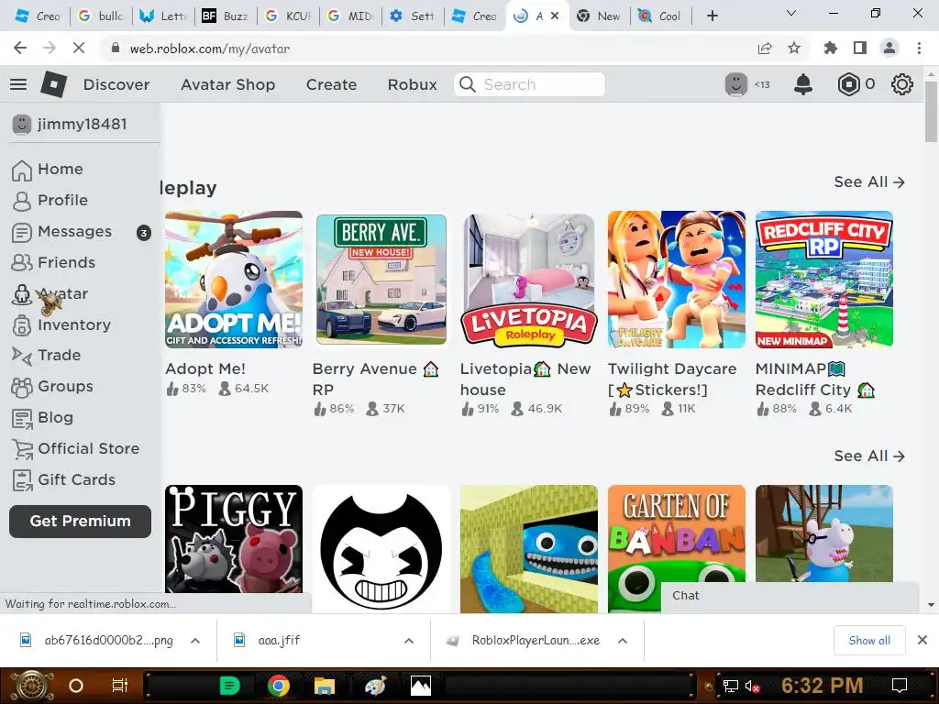Click the muted volume icon in the tray

coord(752,686)
